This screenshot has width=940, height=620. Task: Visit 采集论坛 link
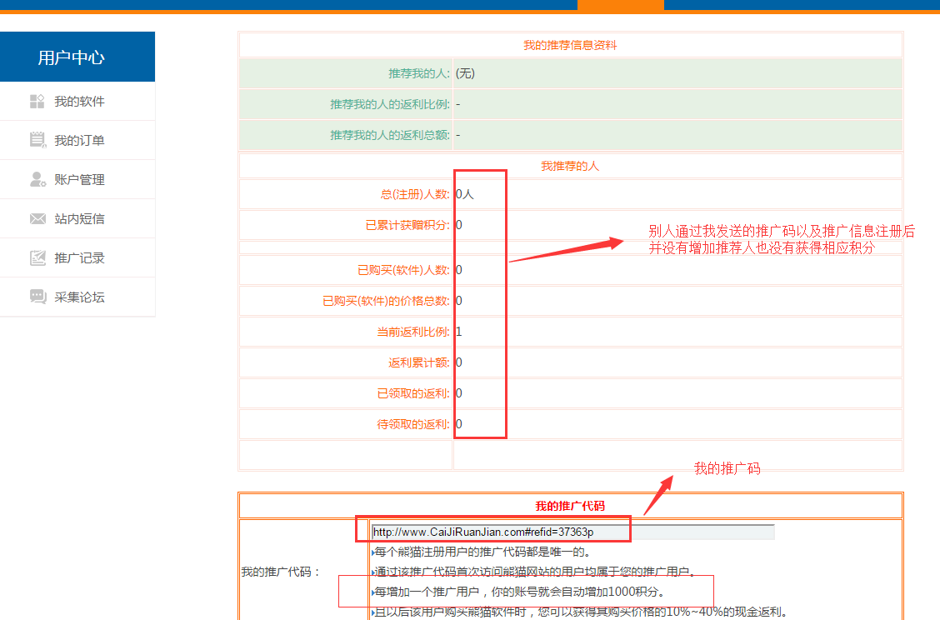[77, 297]
